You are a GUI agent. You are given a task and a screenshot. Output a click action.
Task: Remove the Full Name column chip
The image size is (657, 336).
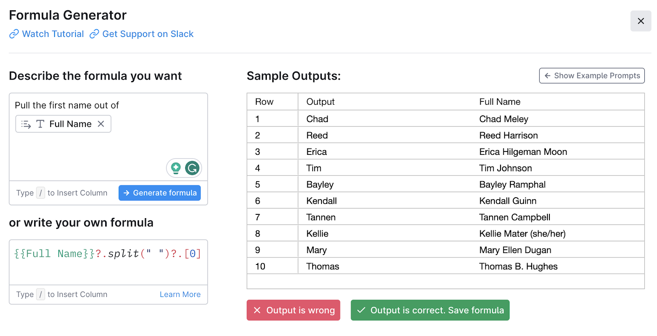tap(101, 124)
